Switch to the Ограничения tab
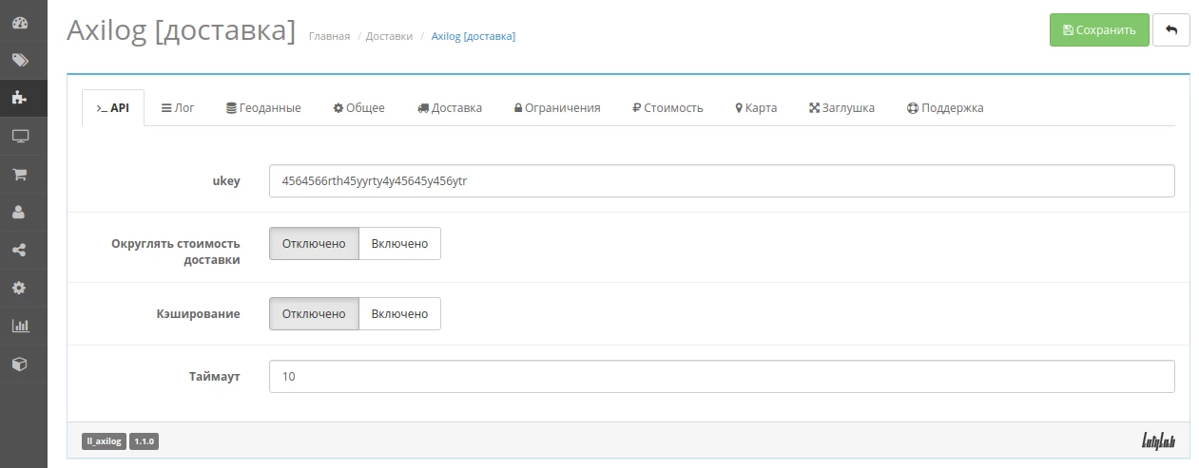The height and width of the screenshot is (468, 1199). tap(557, 108)
